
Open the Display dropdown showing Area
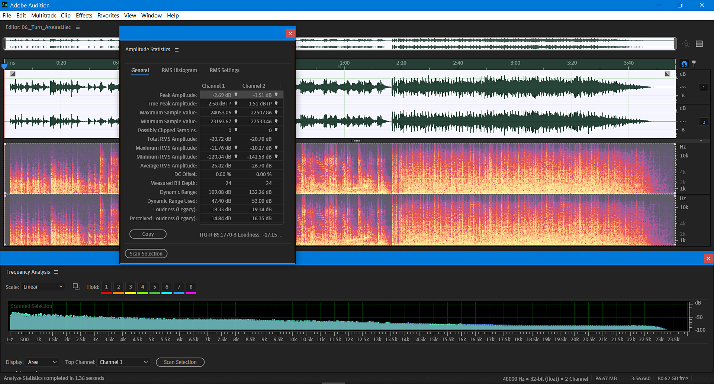pos(42,362)
